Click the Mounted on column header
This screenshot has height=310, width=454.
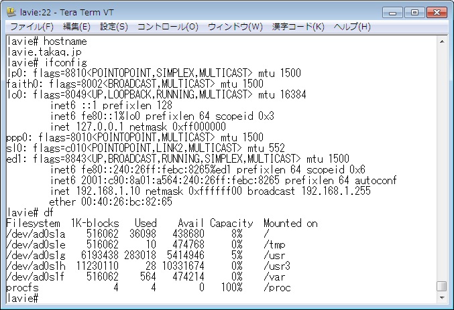coord(290,223)
